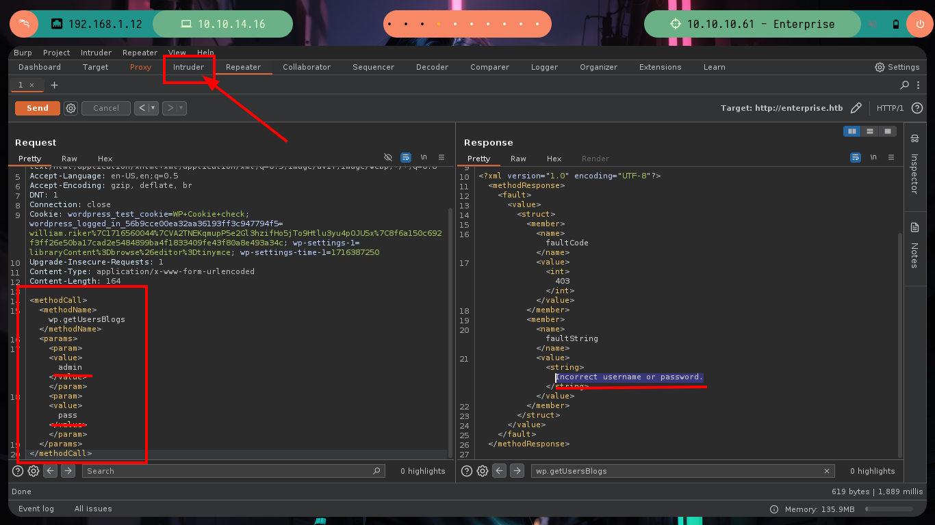This screenshot has width=935, height=525.
Task: Search the Repeater tabs with magnifier icon
Action: (x=905, y=85)
